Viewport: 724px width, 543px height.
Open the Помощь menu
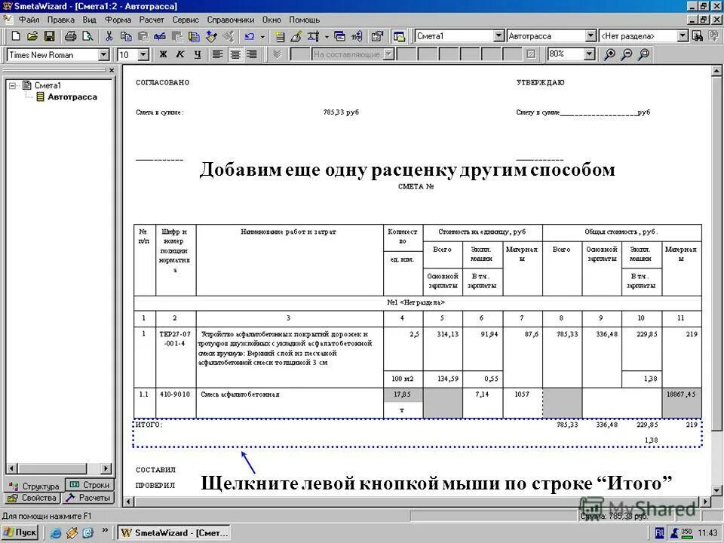tap(304, 20)
